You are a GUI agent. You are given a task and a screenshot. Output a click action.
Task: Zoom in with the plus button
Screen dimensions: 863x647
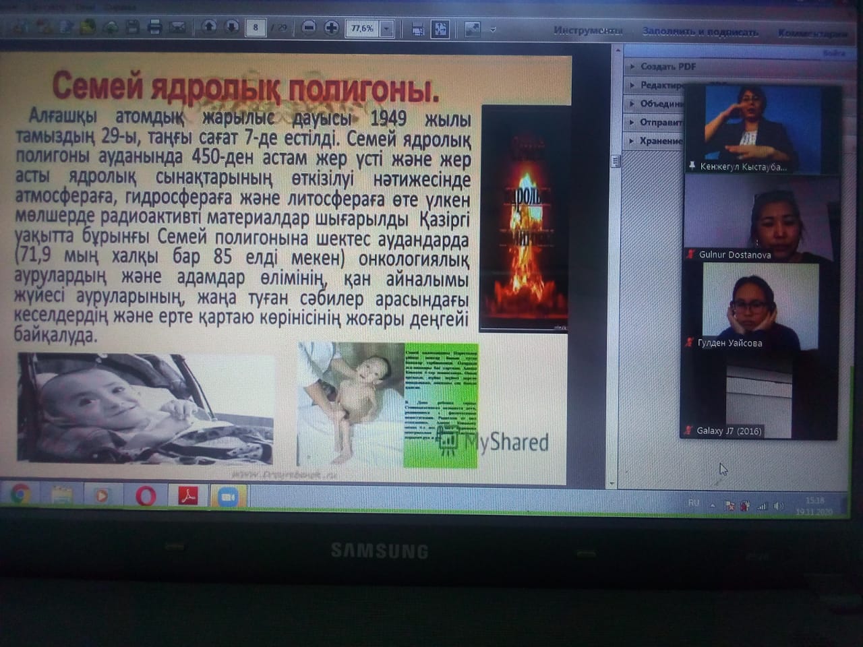(x=331, y=28)
